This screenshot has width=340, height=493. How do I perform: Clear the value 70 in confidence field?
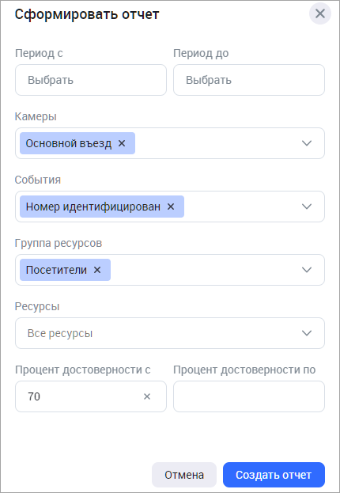tap(147, 396)
